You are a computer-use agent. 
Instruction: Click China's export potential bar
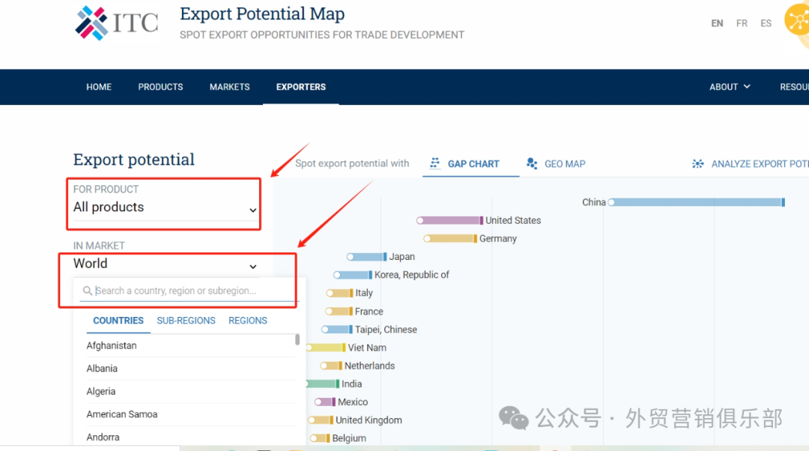click(x=697, y=202)
